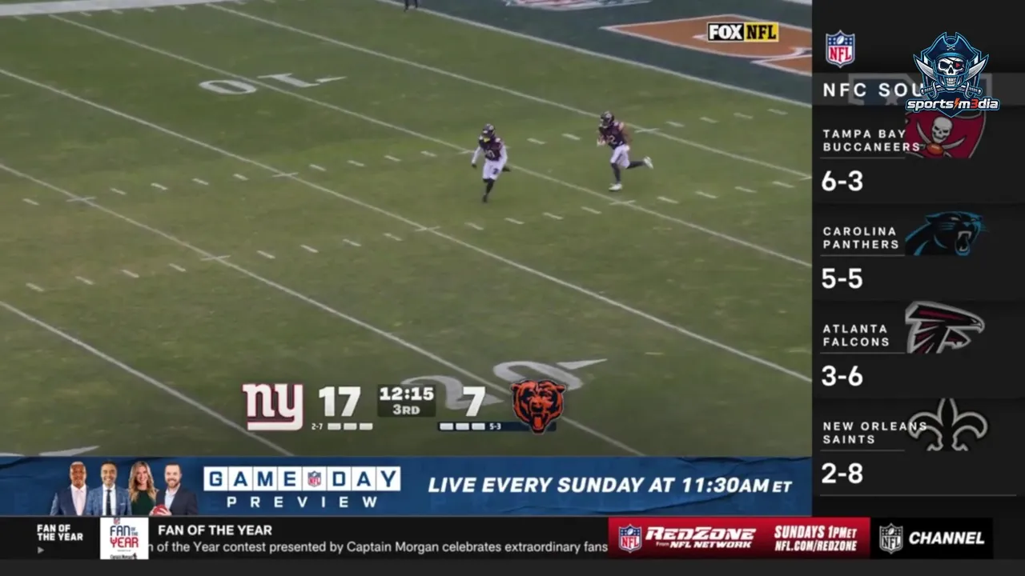The height and width of the screenshot is (576, 1025).
Task: Click the Falcons 3-6 record
Action: 842,376
